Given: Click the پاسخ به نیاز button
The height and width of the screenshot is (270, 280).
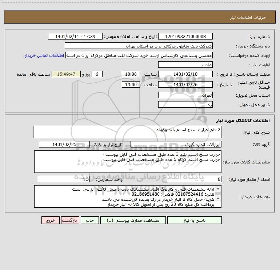Looking at the screenshot, I should (194, 220).
